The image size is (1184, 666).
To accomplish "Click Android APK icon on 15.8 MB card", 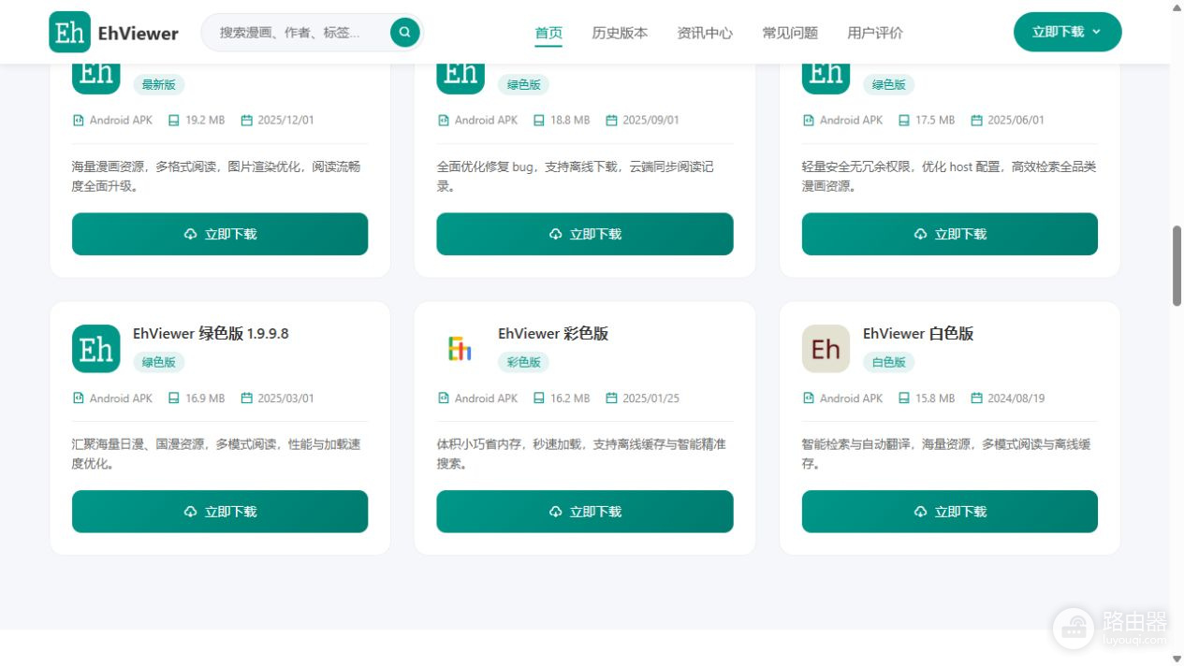I will [809, 398].
